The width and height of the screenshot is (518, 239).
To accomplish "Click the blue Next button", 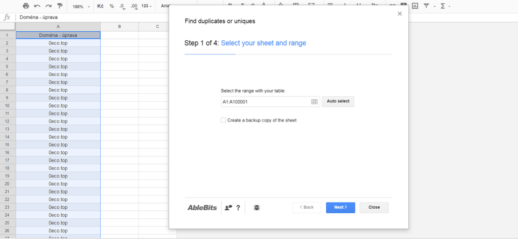I will pyautogui.click(x=340, y=207).
